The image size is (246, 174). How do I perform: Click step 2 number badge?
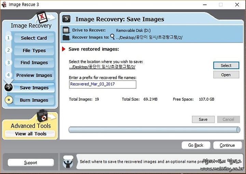click(x=8, y=50)
